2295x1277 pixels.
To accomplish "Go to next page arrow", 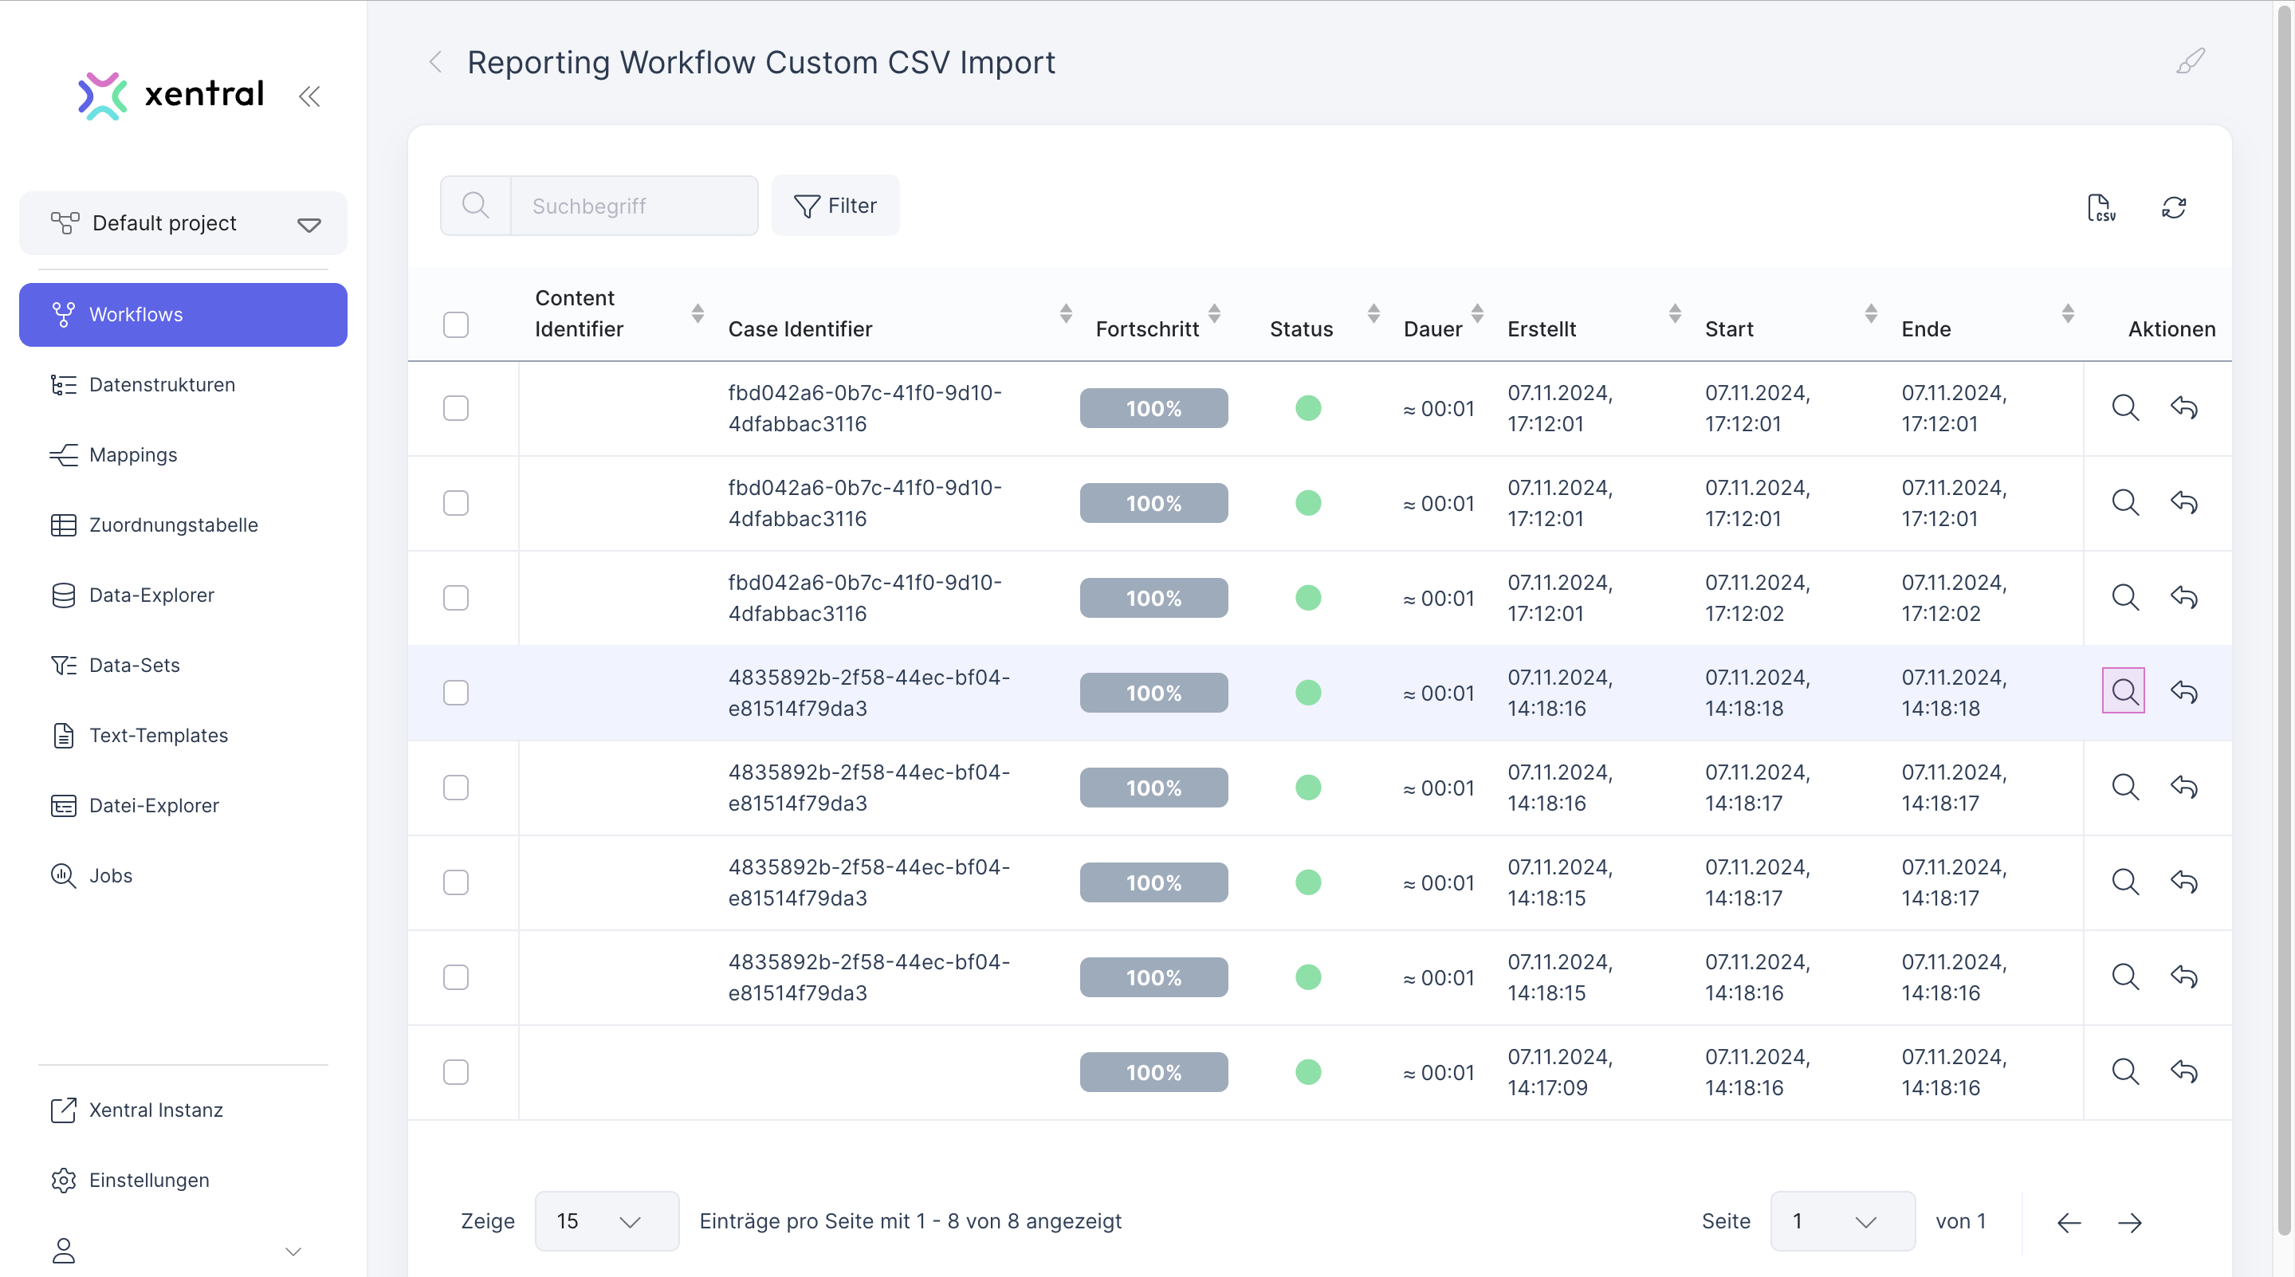I will [x=2129, y=1222].
